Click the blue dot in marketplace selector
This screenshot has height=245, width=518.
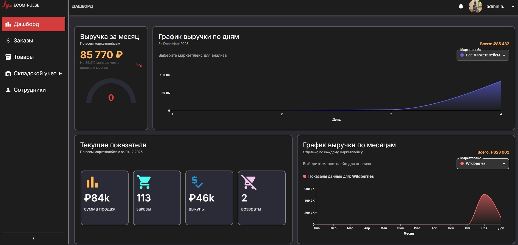coord(462,55)
